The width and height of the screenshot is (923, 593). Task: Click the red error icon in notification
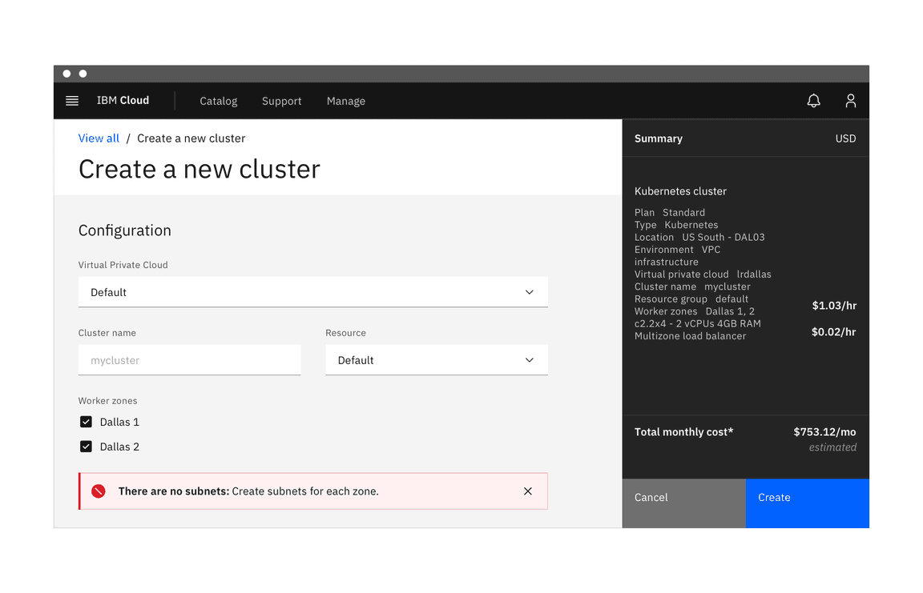point(99,491)
